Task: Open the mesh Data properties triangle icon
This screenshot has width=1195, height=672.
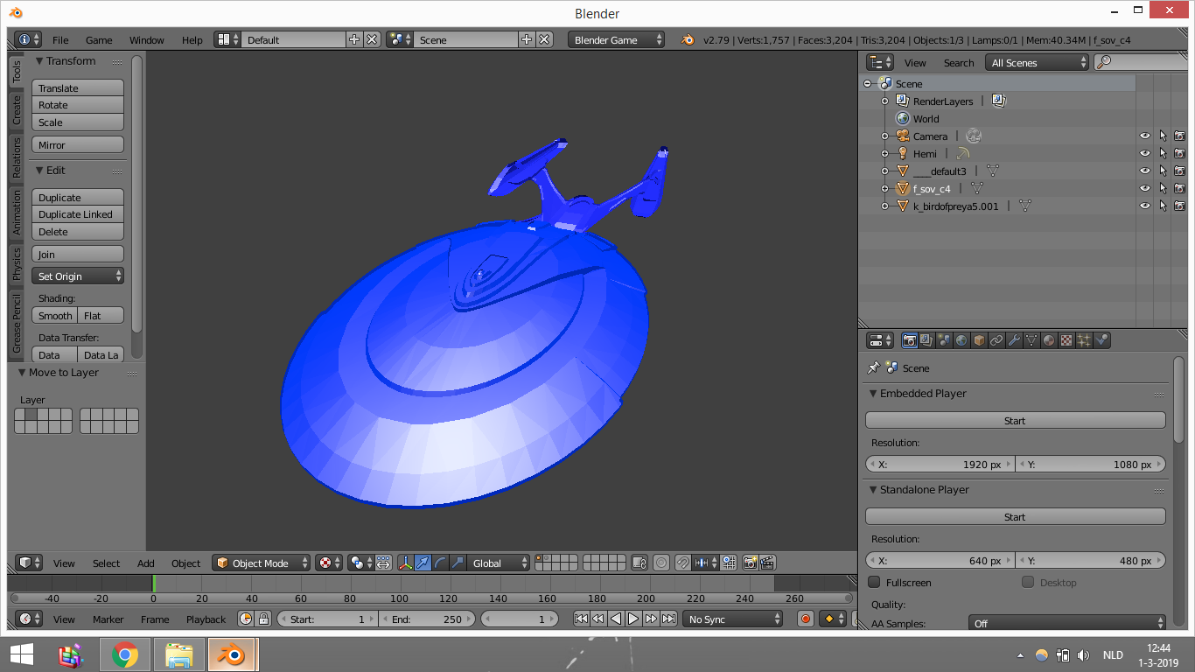Action: [x=1031, y=340]
